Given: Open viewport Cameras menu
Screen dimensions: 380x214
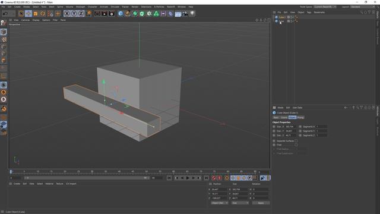Looking at the screenshot, I should pos(26,20).
